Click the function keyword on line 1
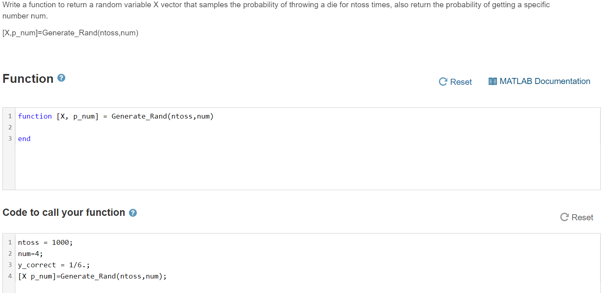 click(x=35, y=116)
